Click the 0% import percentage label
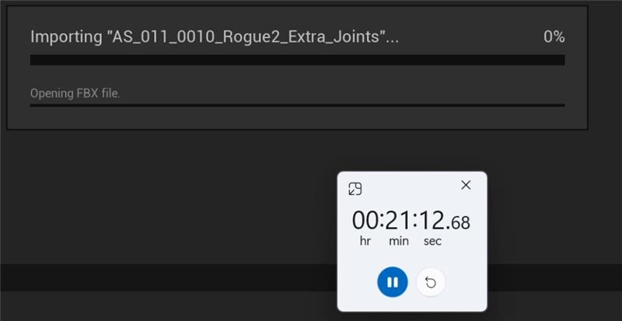The image size is (622, 321). (x=554, y=37)
